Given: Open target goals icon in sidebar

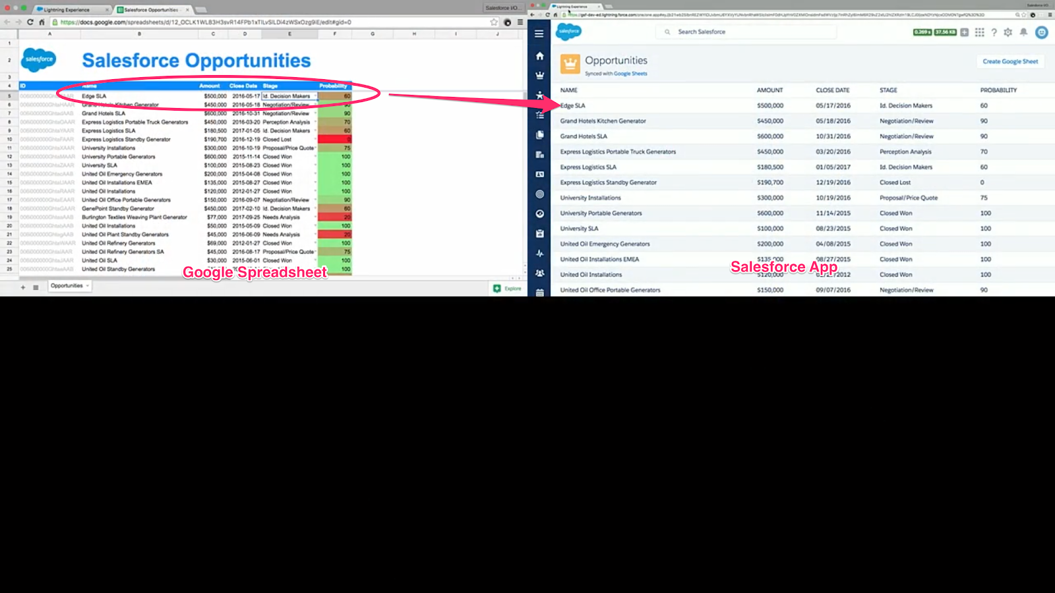Looking at the screenshot, I should 540,194.
